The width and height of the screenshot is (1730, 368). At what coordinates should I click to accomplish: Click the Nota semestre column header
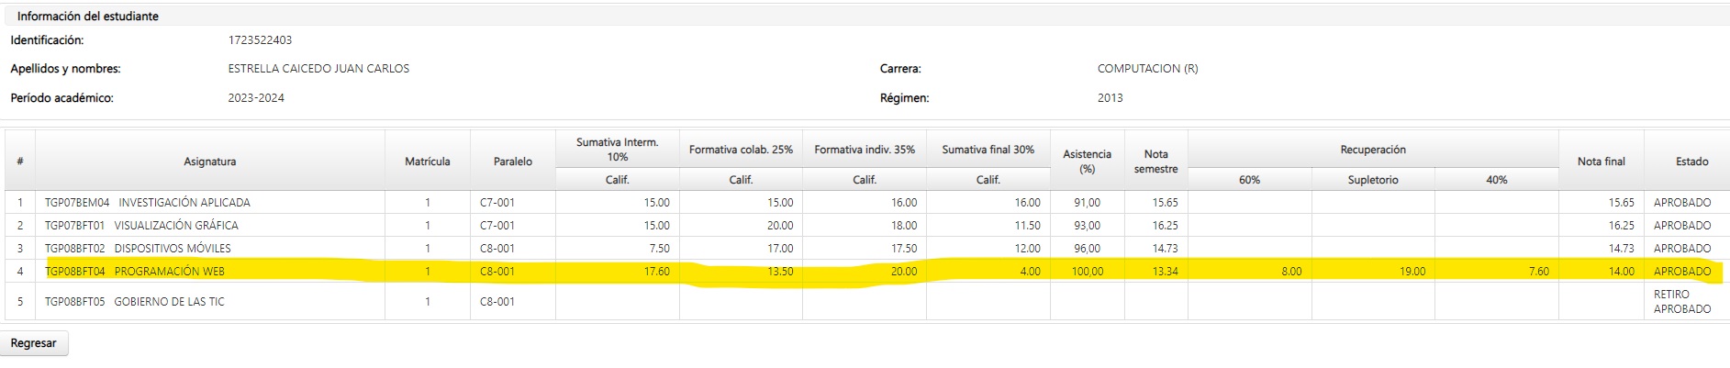[x=1156, y=161]
